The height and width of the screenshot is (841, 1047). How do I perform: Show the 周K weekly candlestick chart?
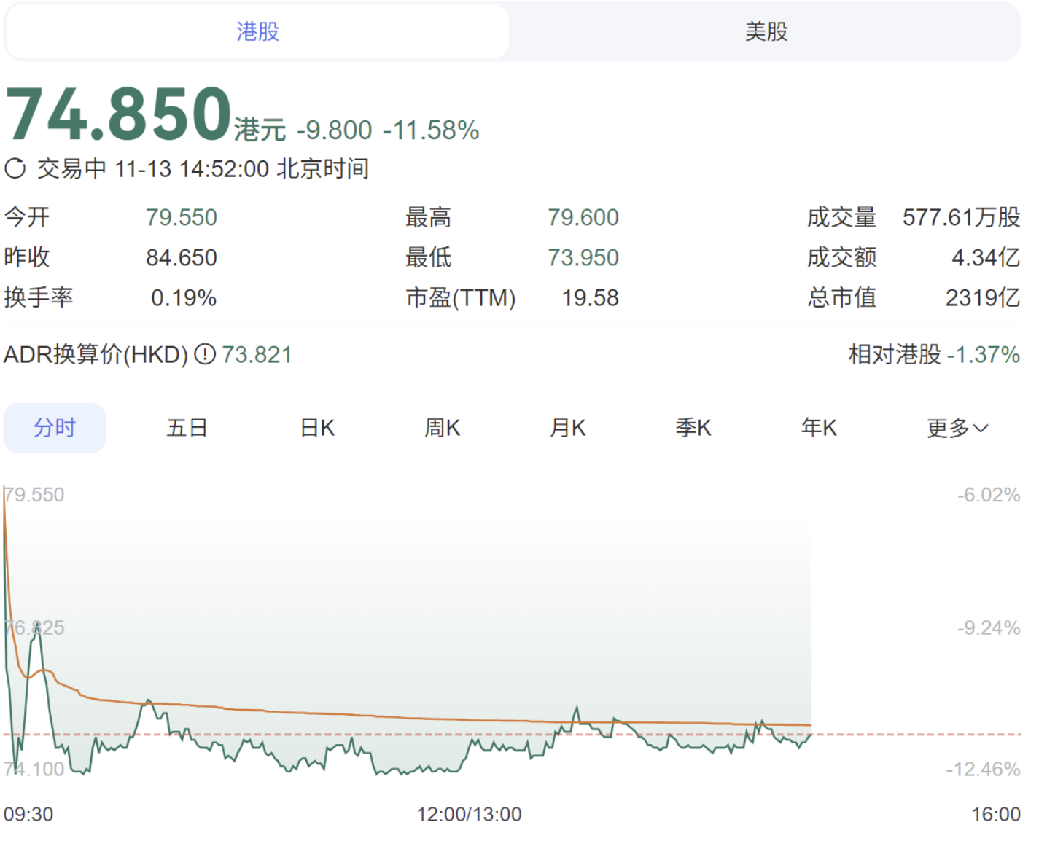coord(443,428)
